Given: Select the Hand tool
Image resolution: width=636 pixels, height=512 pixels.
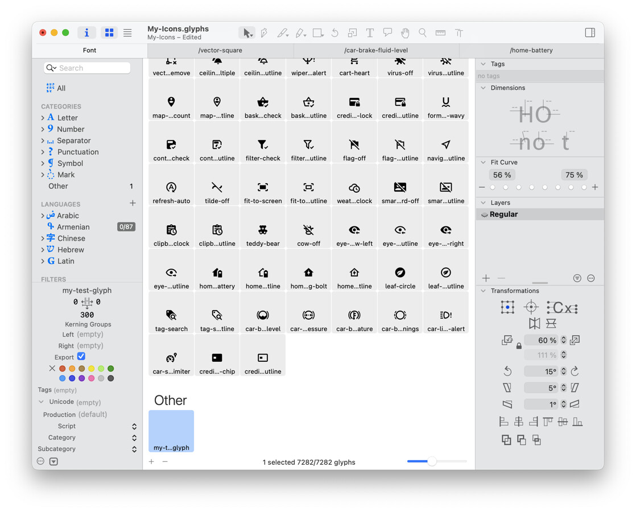Looking at the screenshot, I should pyautogui.click(x=405, y=33).
